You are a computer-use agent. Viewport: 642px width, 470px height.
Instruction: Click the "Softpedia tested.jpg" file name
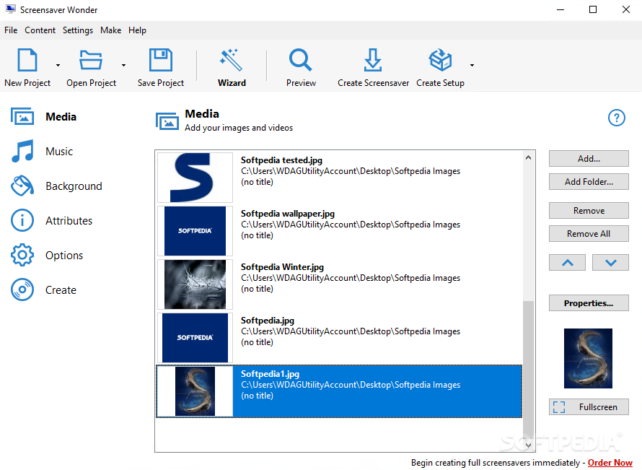281,160
